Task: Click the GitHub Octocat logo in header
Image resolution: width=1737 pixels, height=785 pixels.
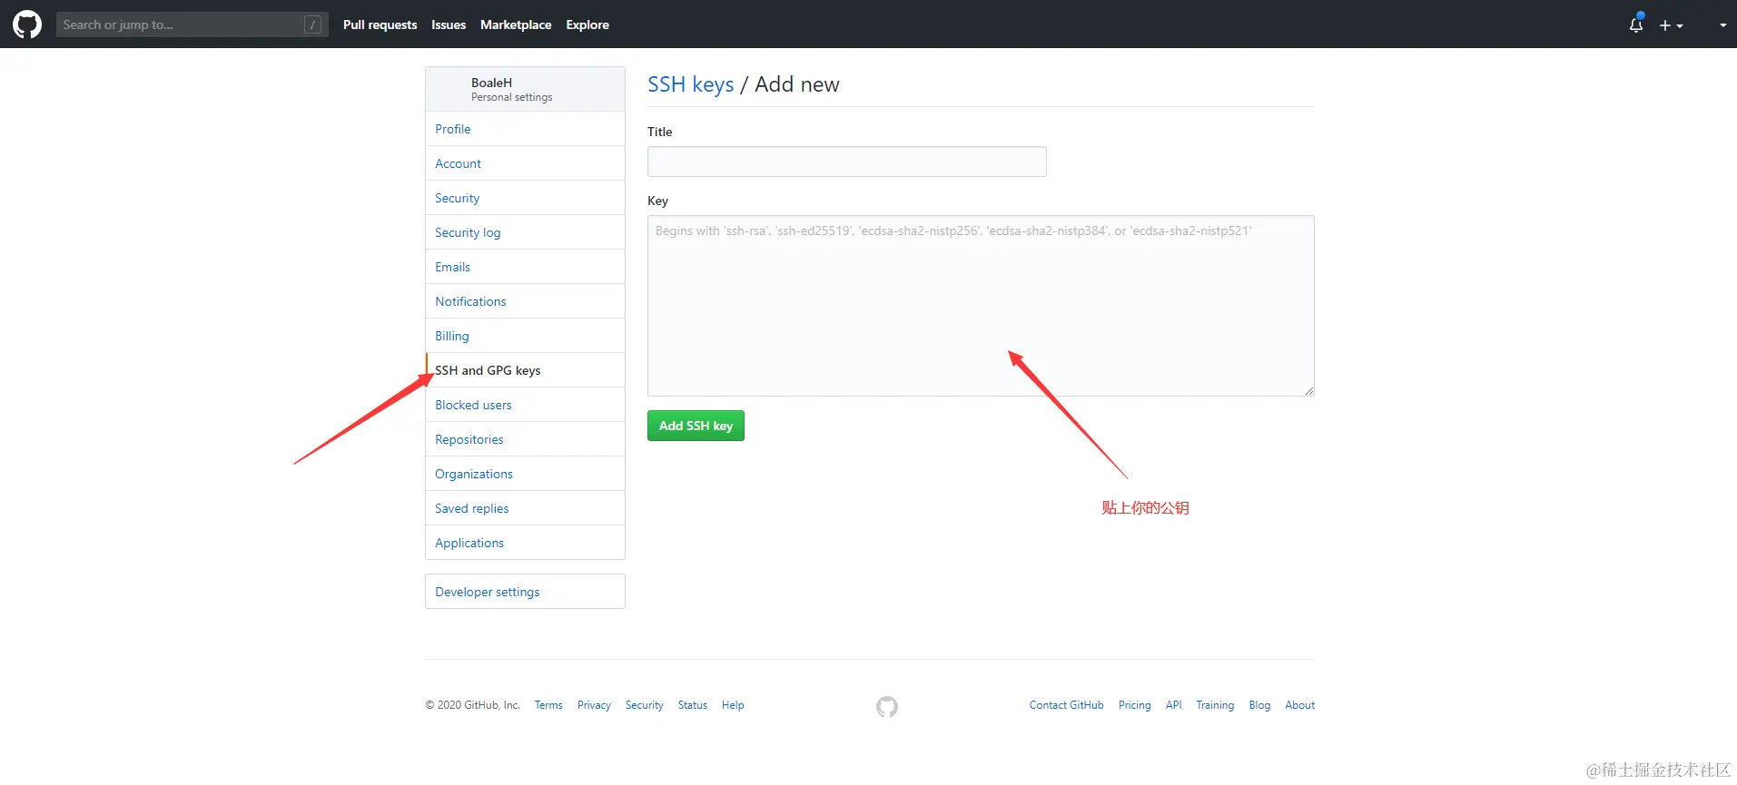Action: click(27, 25)
